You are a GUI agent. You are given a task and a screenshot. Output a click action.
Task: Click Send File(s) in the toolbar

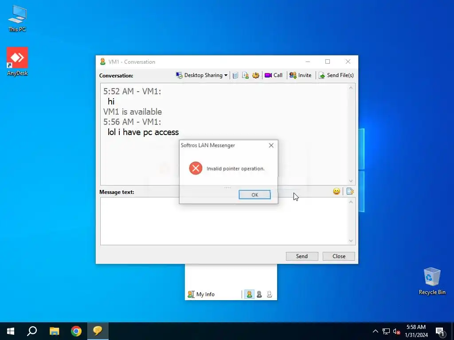point(336,75)
